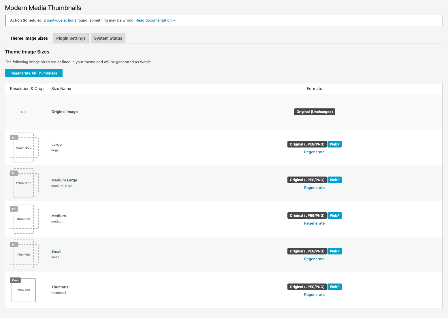Open the past-due actions link
448x318 pixels.
pyautogui.click(x=61, y=20)
